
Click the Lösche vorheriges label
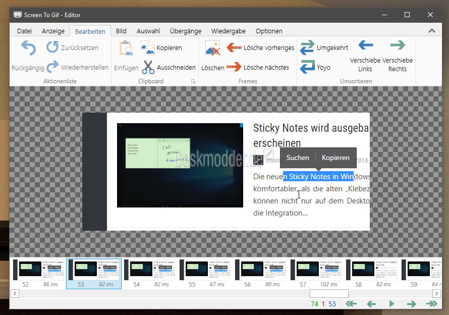pos(269,47)
